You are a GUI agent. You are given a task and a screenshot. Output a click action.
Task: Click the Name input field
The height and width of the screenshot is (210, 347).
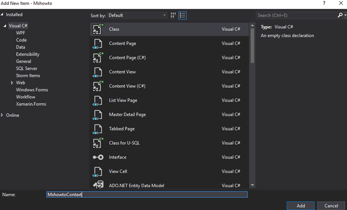(x=147, y=195)
